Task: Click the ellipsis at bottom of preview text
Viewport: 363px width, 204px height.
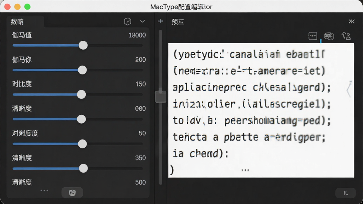Action: tap(245, 171)
